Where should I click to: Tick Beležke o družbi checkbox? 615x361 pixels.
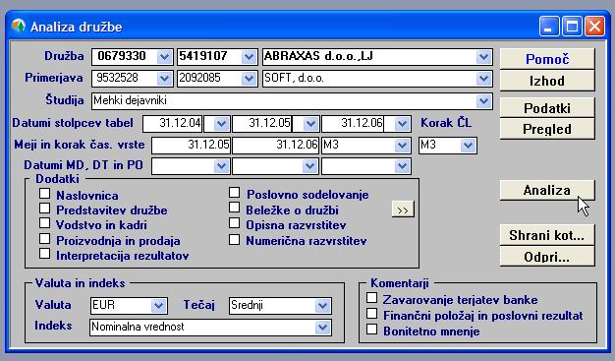coord(234,208)
